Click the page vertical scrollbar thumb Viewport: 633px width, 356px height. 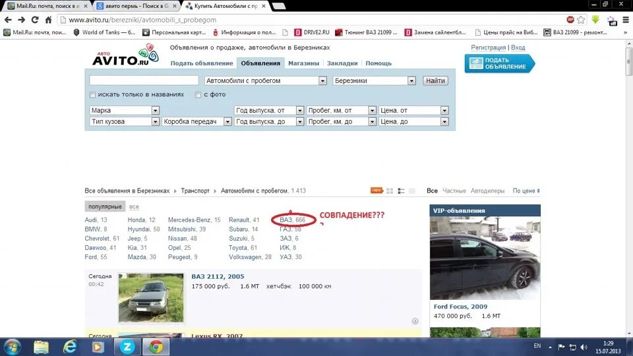tap(628, 61)
